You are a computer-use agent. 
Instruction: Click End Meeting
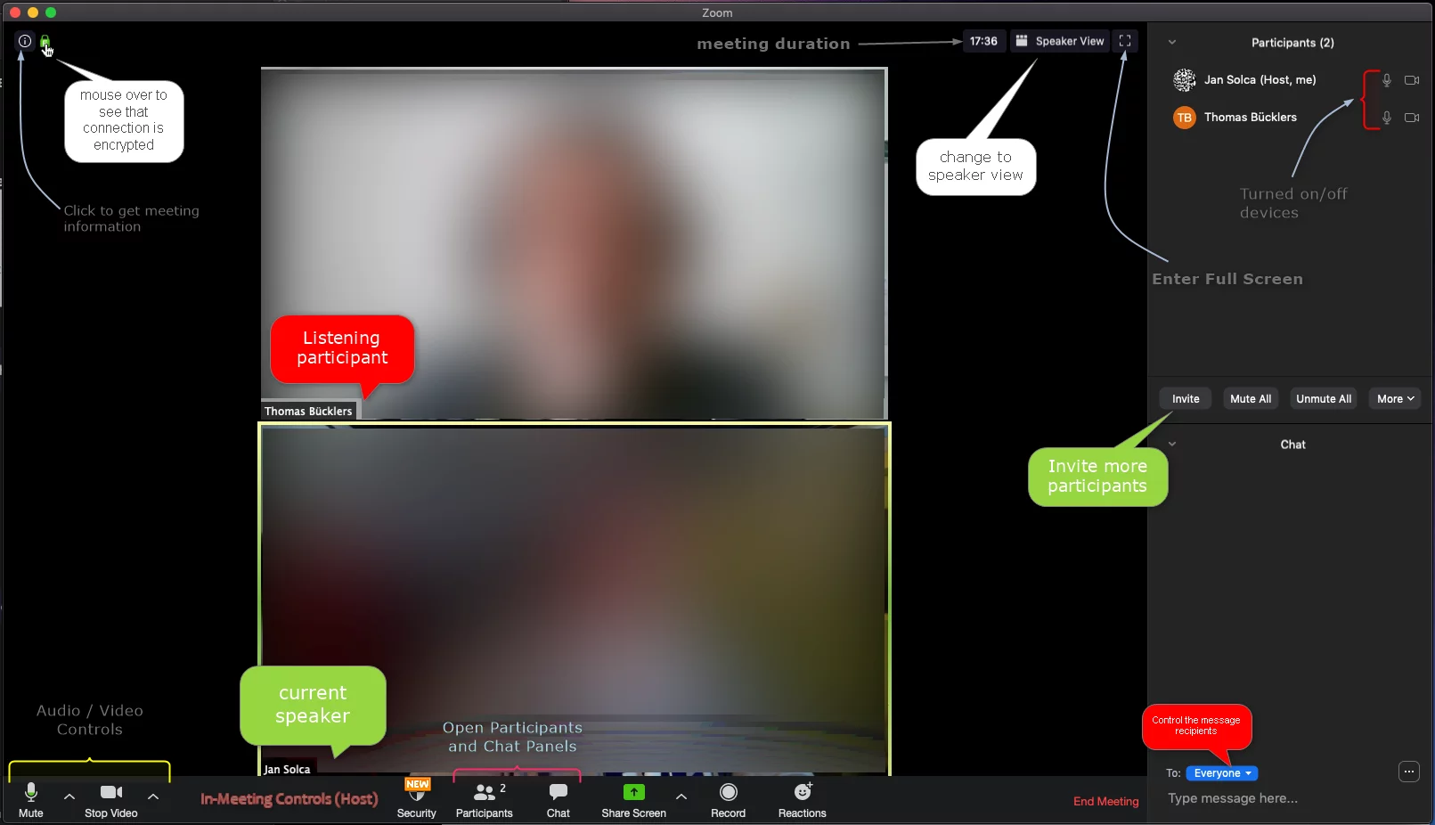[x=1105, y=802]
